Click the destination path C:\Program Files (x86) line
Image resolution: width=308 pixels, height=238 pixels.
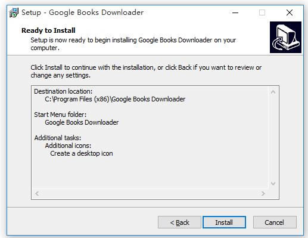pyautogui.click(x=115, y=99)
